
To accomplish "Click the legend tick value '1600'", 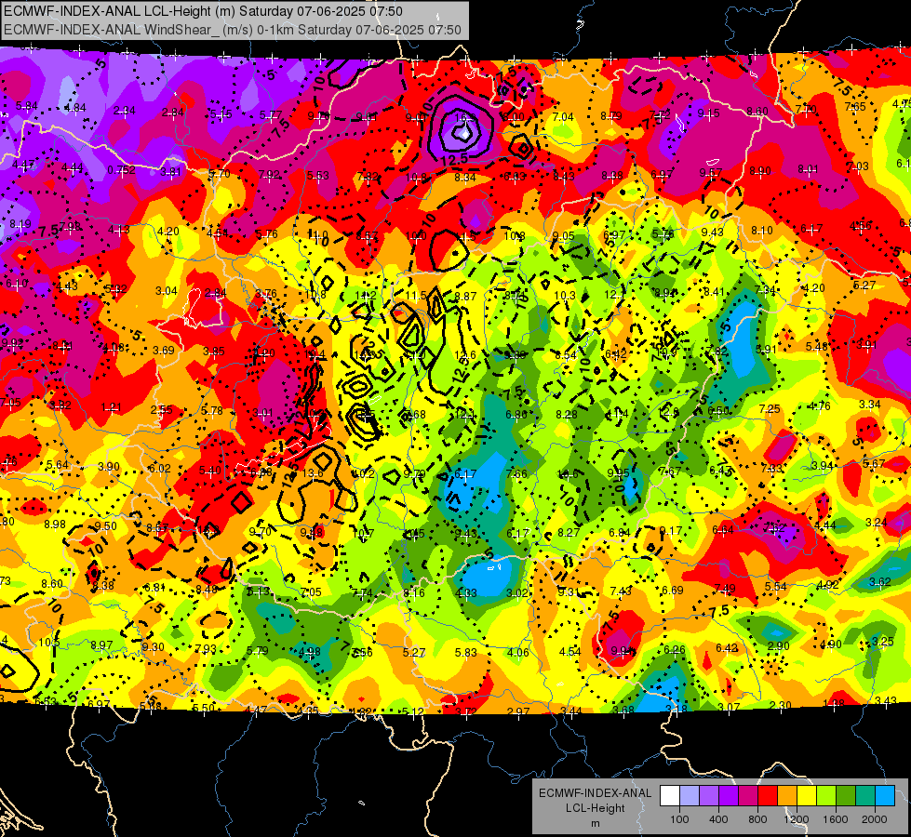I will 835,819.
